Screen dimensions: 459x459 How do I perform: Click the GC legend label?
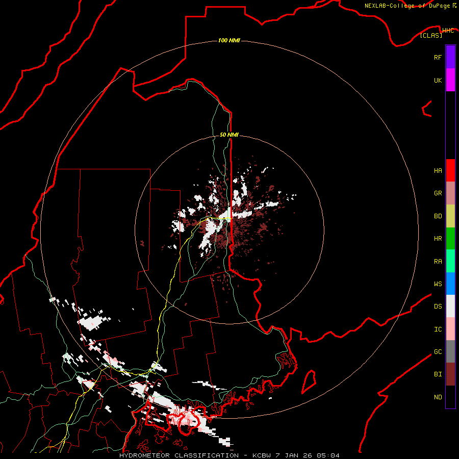(438, 352)
